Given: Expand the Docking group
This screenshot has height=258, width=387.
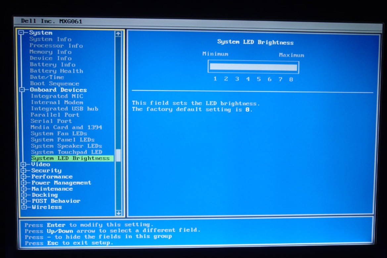Looking at the screenshot, I should tap(24, 195).
